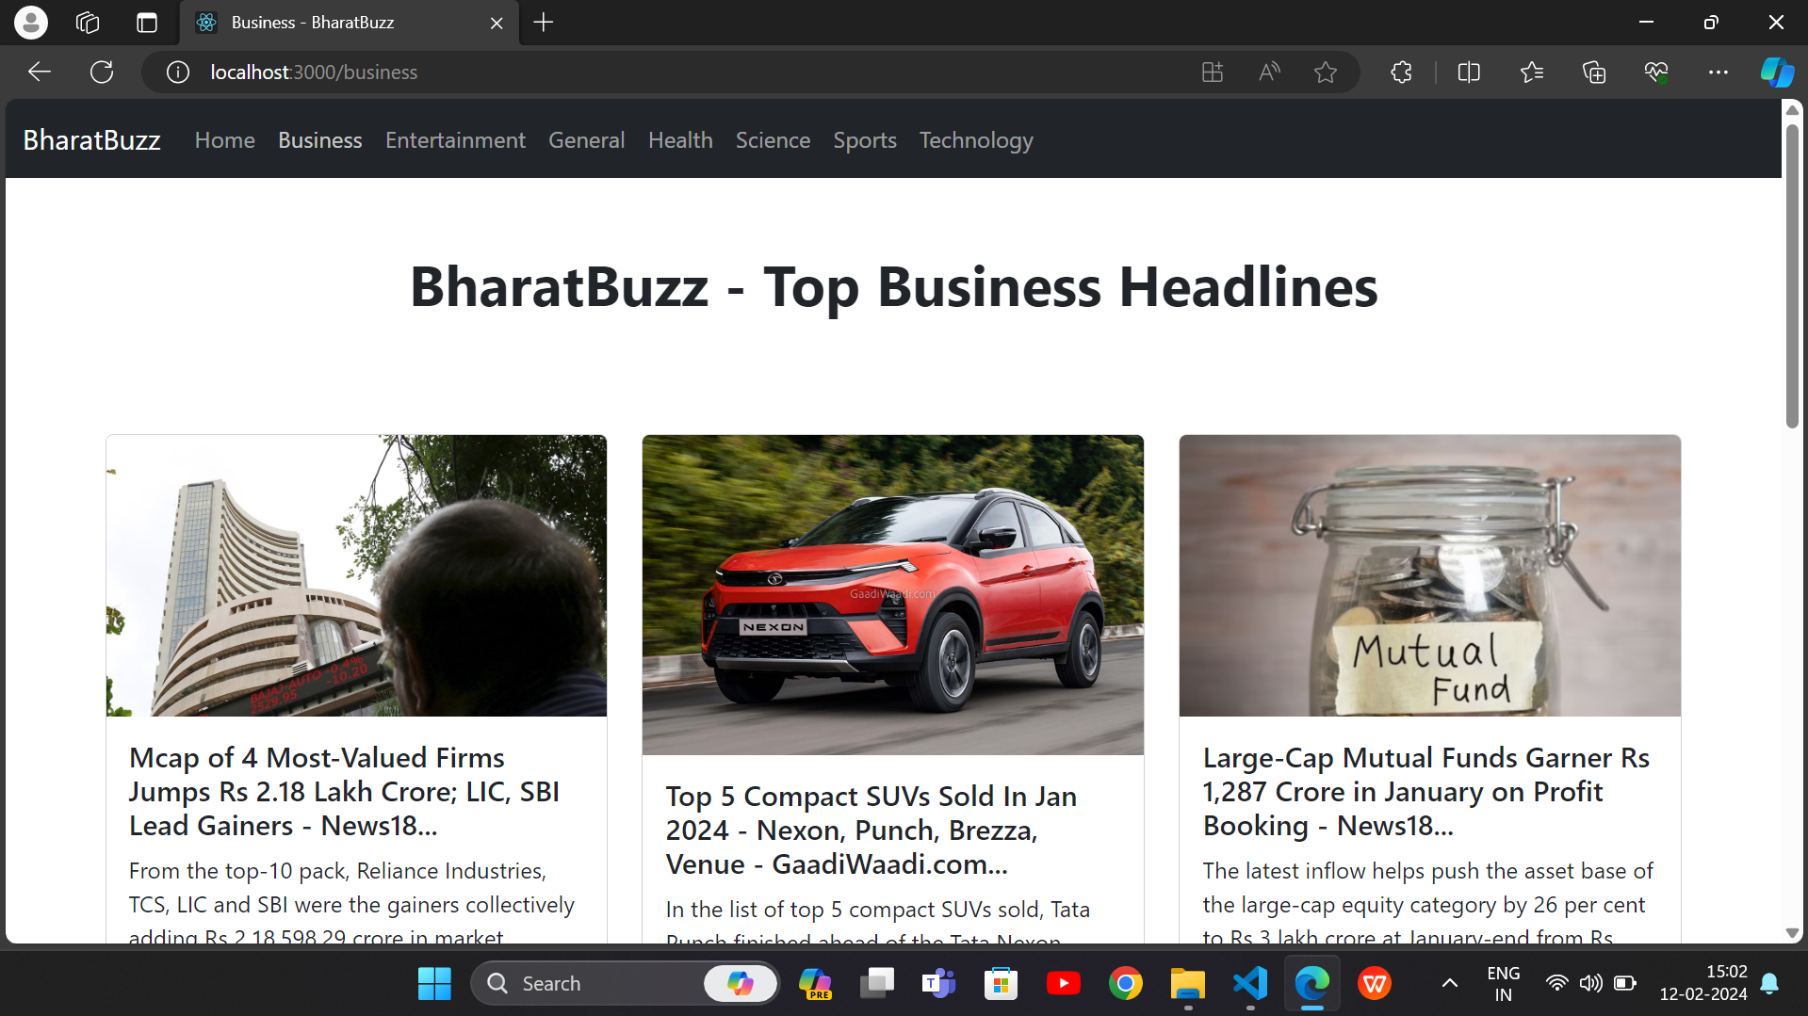Screen dimensions: 1808x1016
Task: Open a new tab with plus button
Action: [544, 23]
